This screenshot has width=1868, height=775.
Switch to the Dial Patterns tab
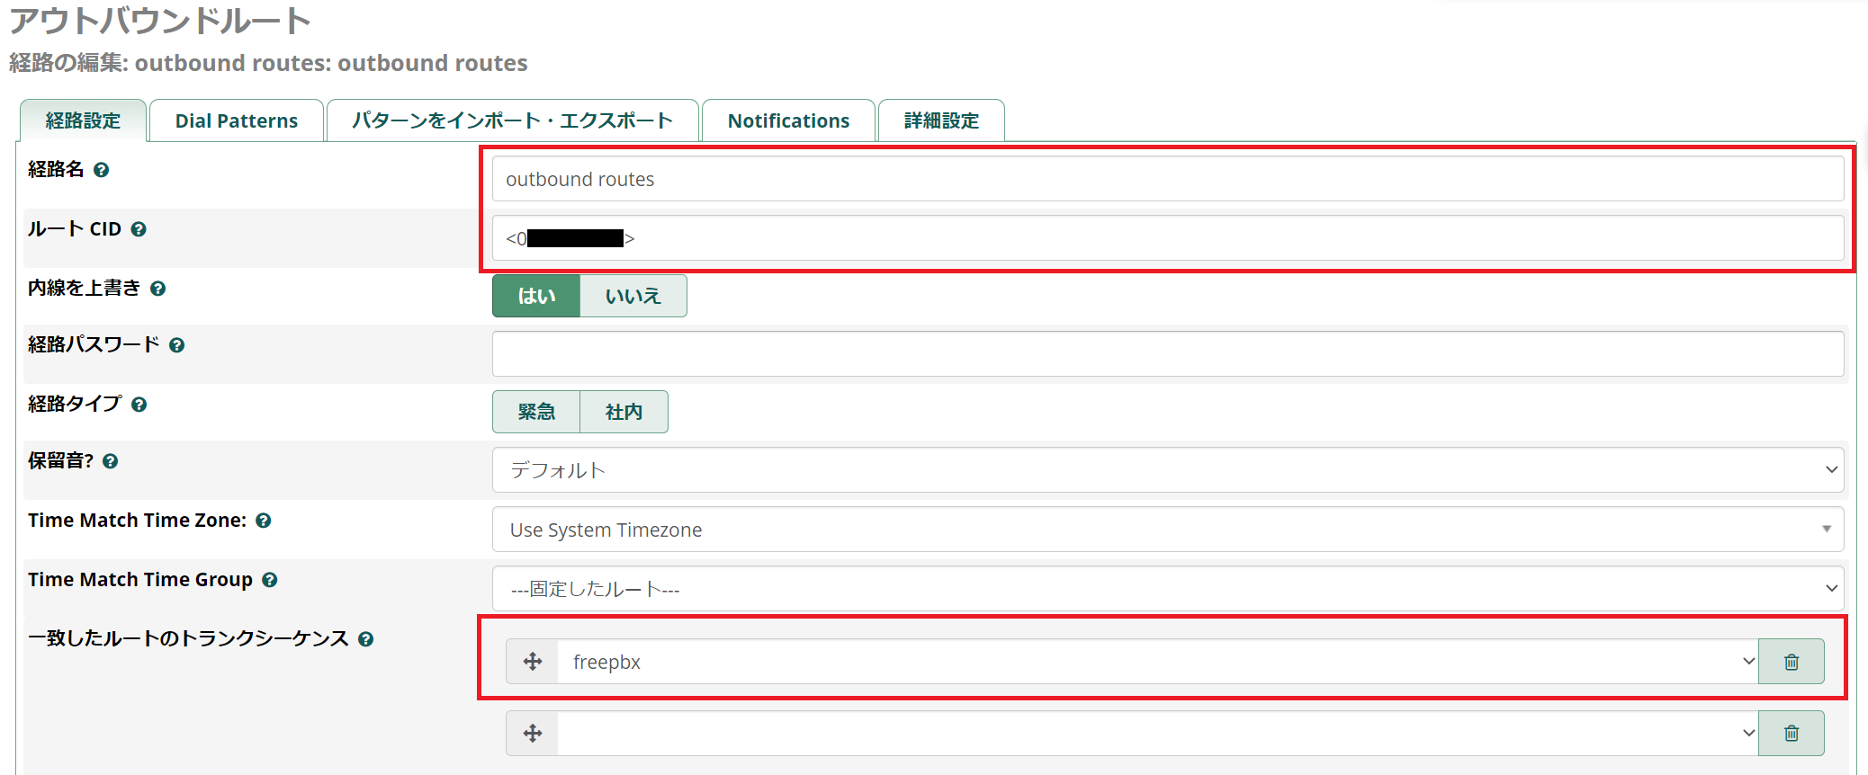tap(236, 121)
